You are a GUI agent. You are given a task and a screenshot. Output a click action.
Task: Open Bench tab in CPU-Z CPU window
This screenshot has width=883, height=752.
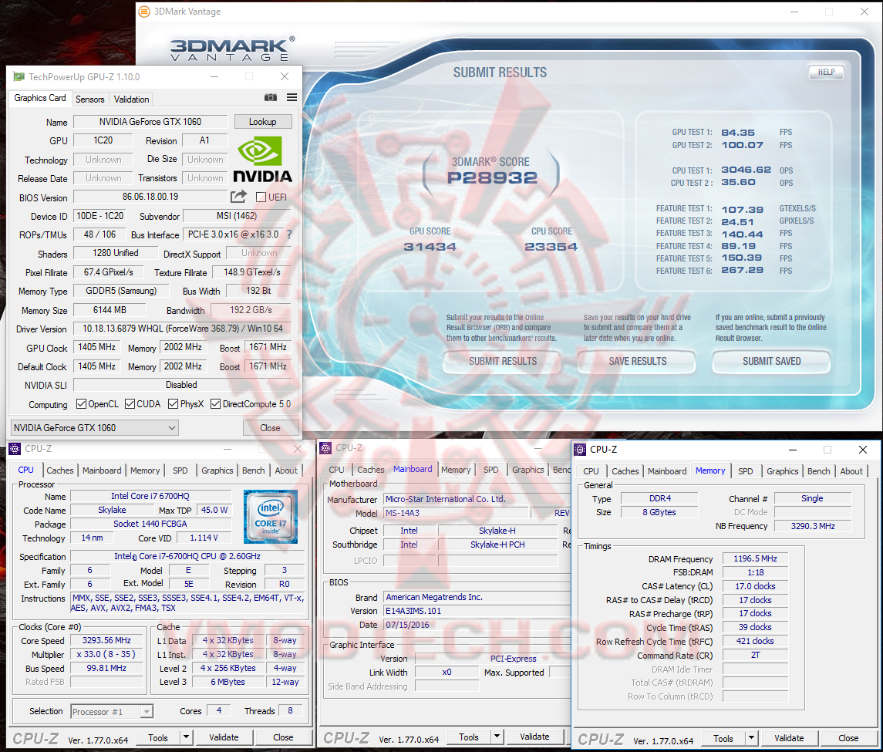(x=254, y=470)
